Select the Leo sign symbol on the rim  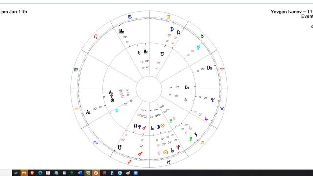pyautogui.click(x=96, y=36)
